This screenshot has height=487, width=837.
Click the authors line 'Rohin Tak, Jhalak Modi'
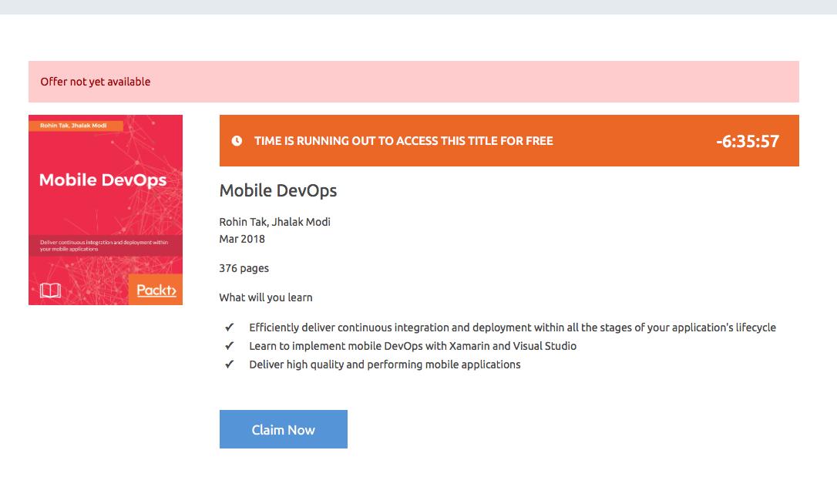click(x=274, y=222)
